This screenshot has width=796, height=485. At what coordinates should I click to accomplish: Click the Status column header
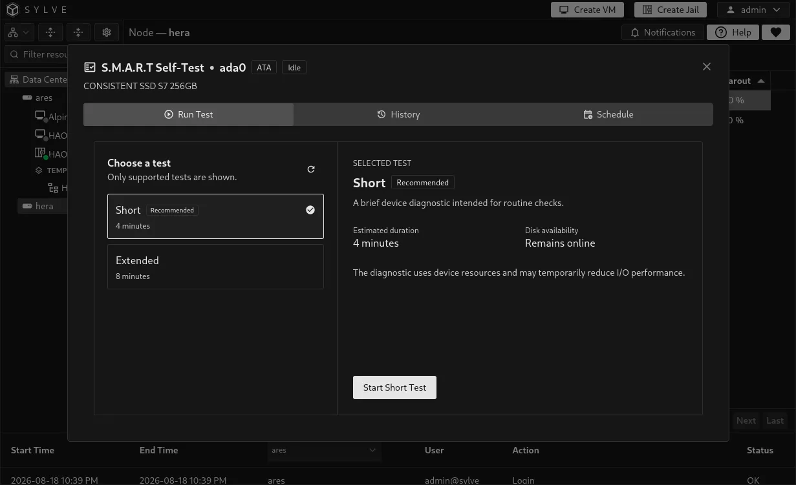point(760,450)
